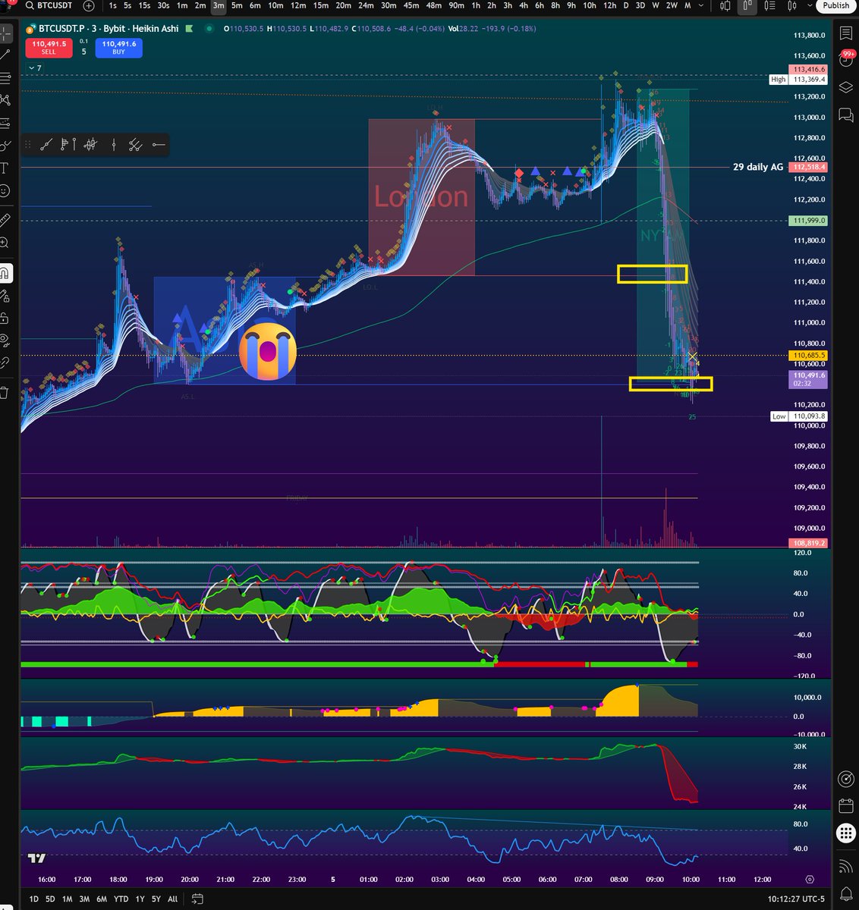Set the date range to 5D
This screenshot has height=910, width=859.
coord(50,899)
